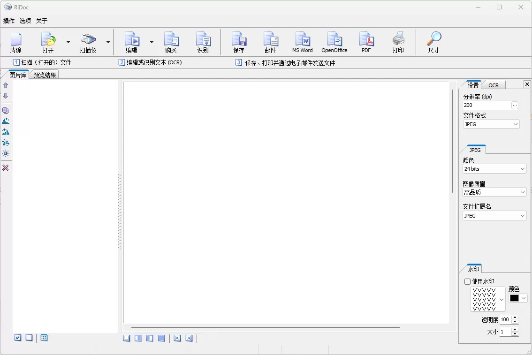Click the deselect-all box below the gallery
Viewport: 532px width, 355px height.
pyautogui.click(x=29, y=337)
